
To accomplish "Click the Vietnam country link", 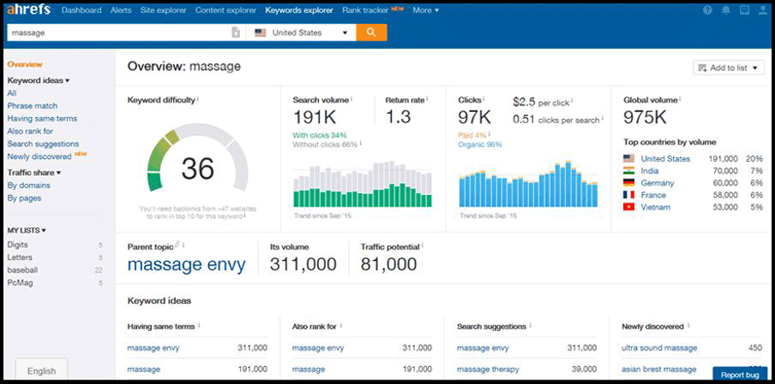I will tap(655, 207).
